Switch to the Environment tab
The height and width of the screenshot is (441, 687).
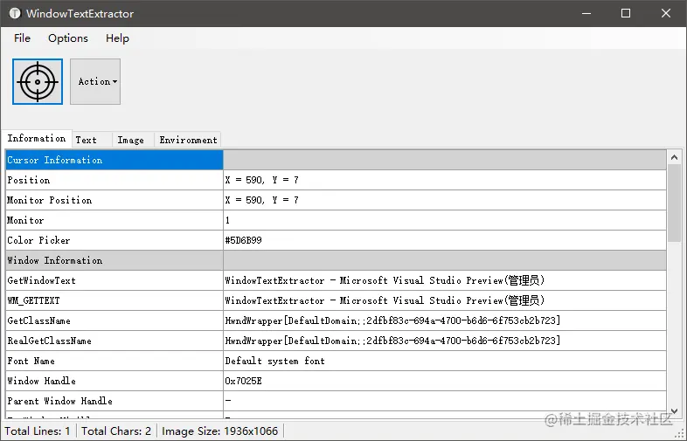point(188,140)
